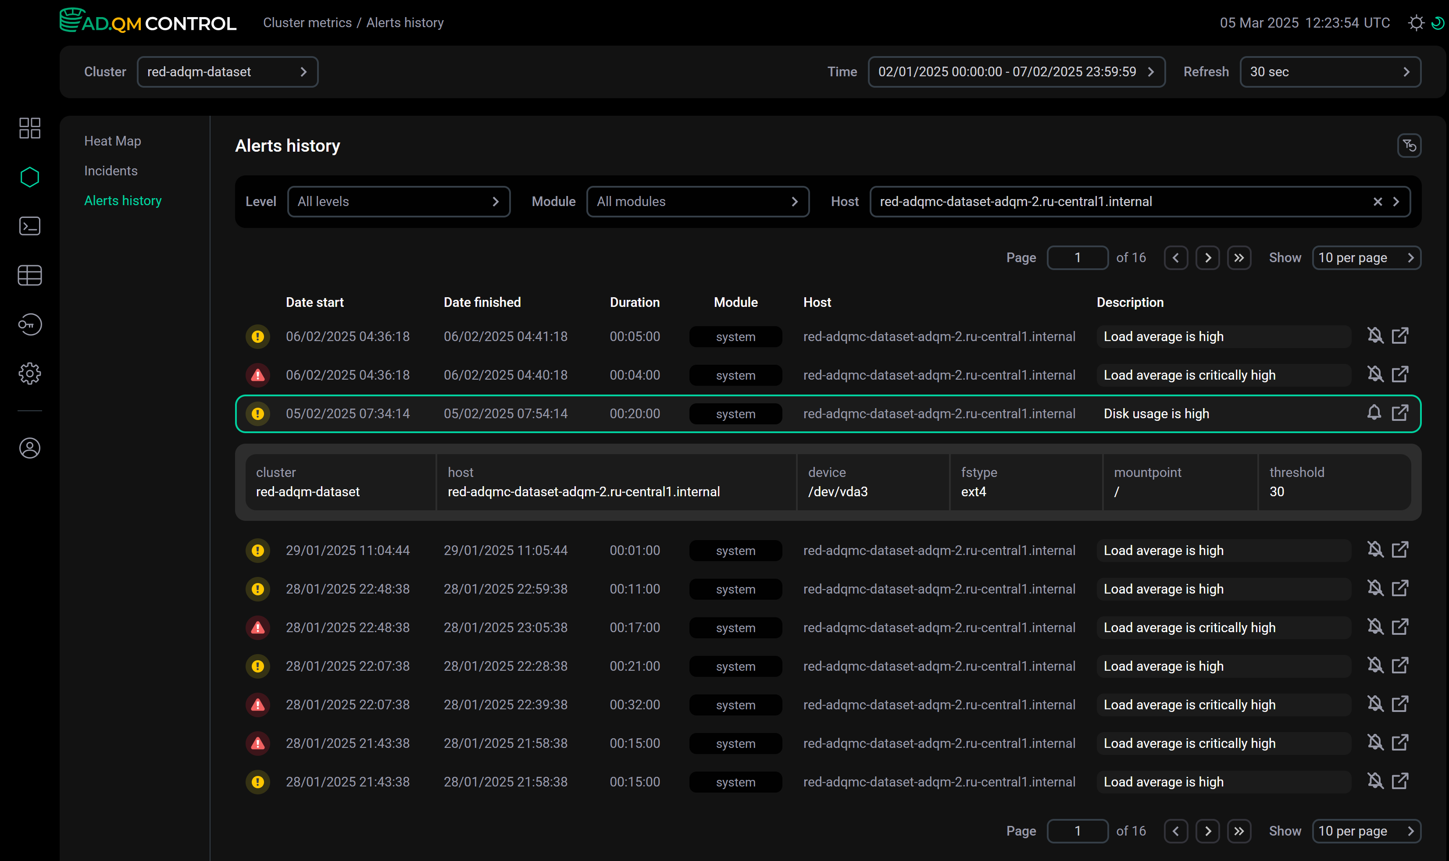
Task: Open the user profile sidebar icon
Action: (29, 448)
